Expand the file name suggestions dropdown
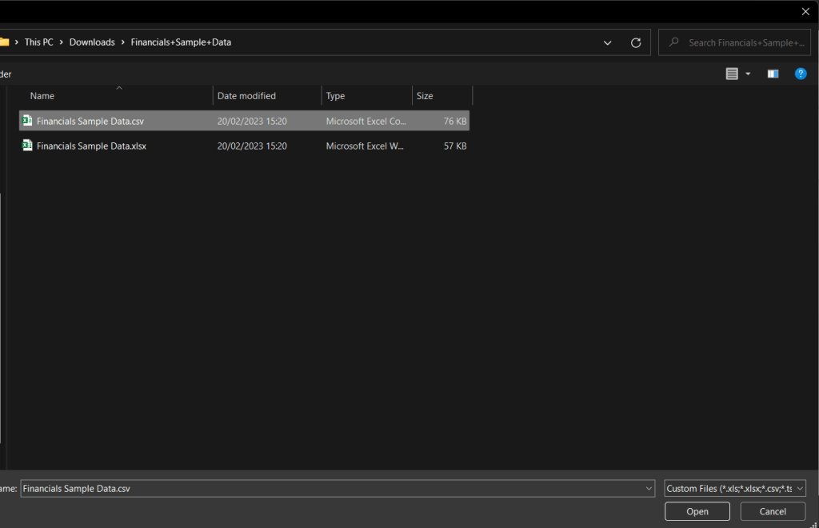The height and width of the screenshot is (528, 819). click(x=648, y=489)
